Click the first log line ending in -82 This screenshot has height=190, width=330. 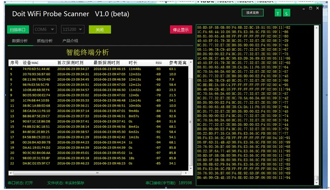pos(243,27)
